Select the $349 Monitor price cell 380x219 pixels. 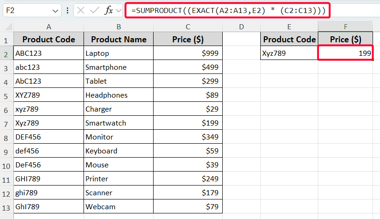(x=187, y=137)
